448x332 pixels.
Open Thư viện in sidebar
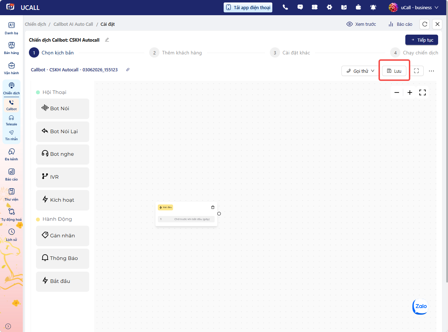pos(11,195)
